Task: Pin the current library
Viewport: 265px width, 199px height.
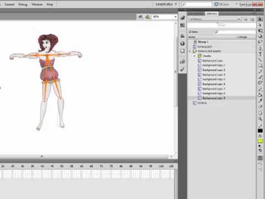Action: click(x=246, y=19)
